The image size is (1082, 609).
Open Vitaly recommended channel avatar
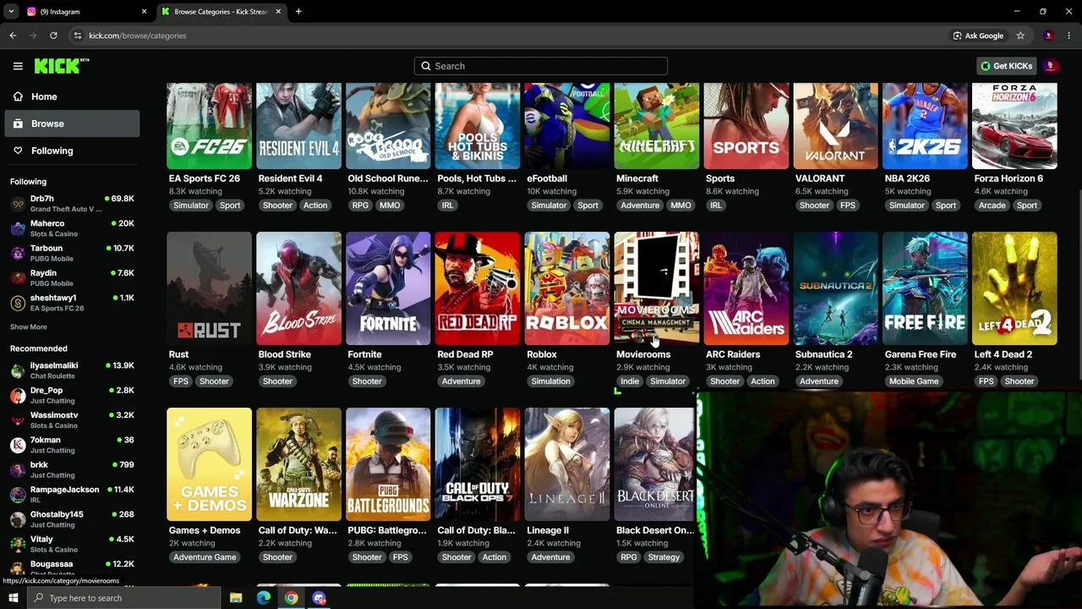[x=18, y=544]
